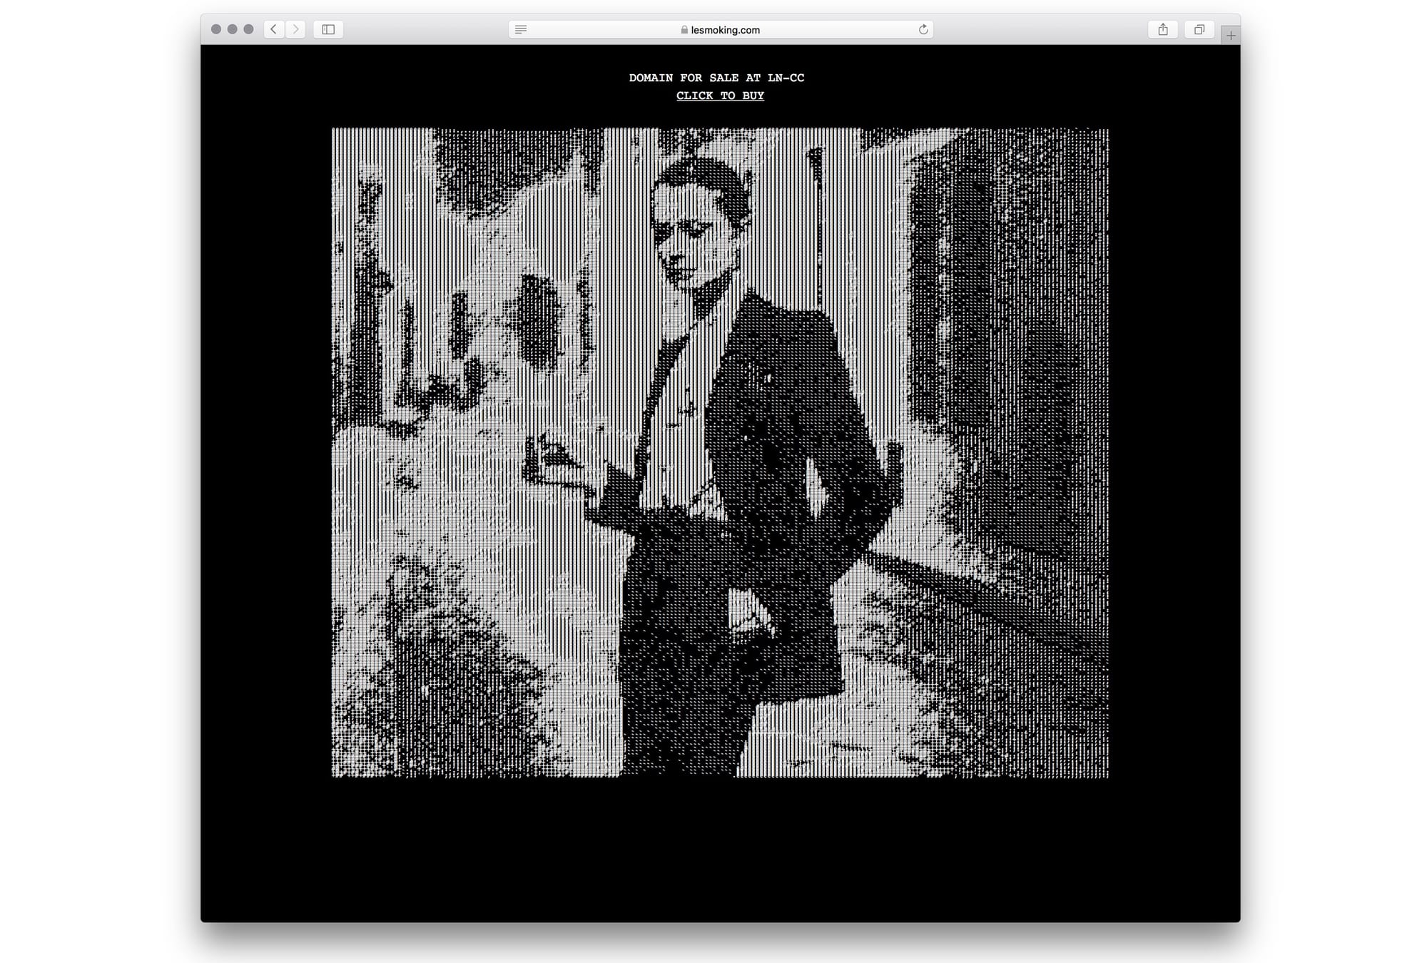This screenshot has height=963, width=1427.
Task: Maximize the Safari window to fullscreen
Action: [248, 29]
